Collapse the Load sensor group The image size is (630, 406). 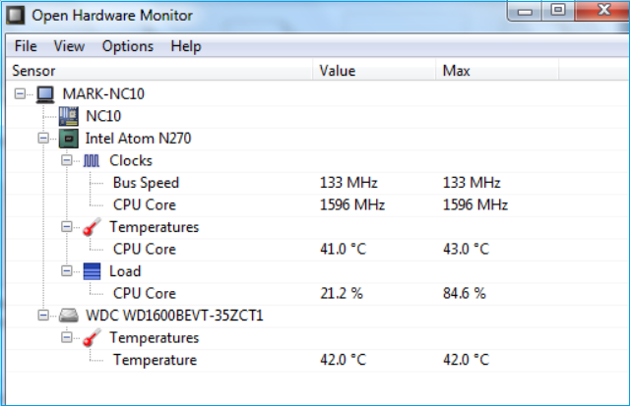66,271
